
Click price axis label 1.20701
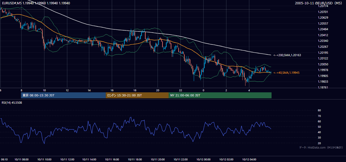323,12
